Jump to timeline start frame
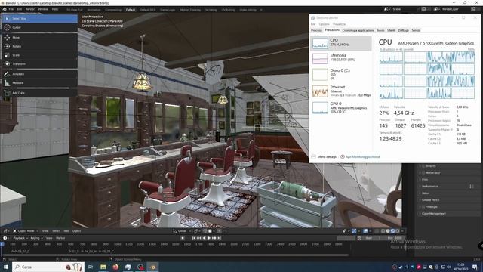Image resolution: width=483 pixels, height=272 pixels. coord(194,238)
